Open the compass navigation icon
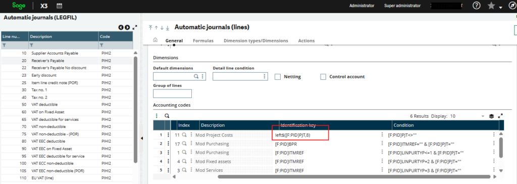 click(x=513, y=6)
